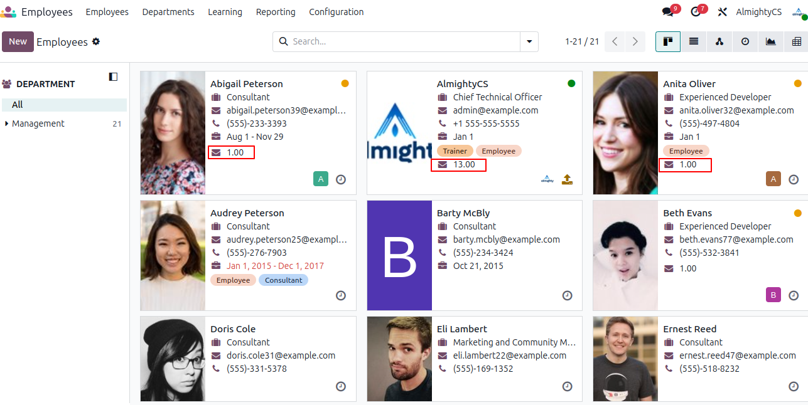This screenshot has width=808, height=405.
Task: Switch to Activity view clock icon
Action: [x=745, y=41]
